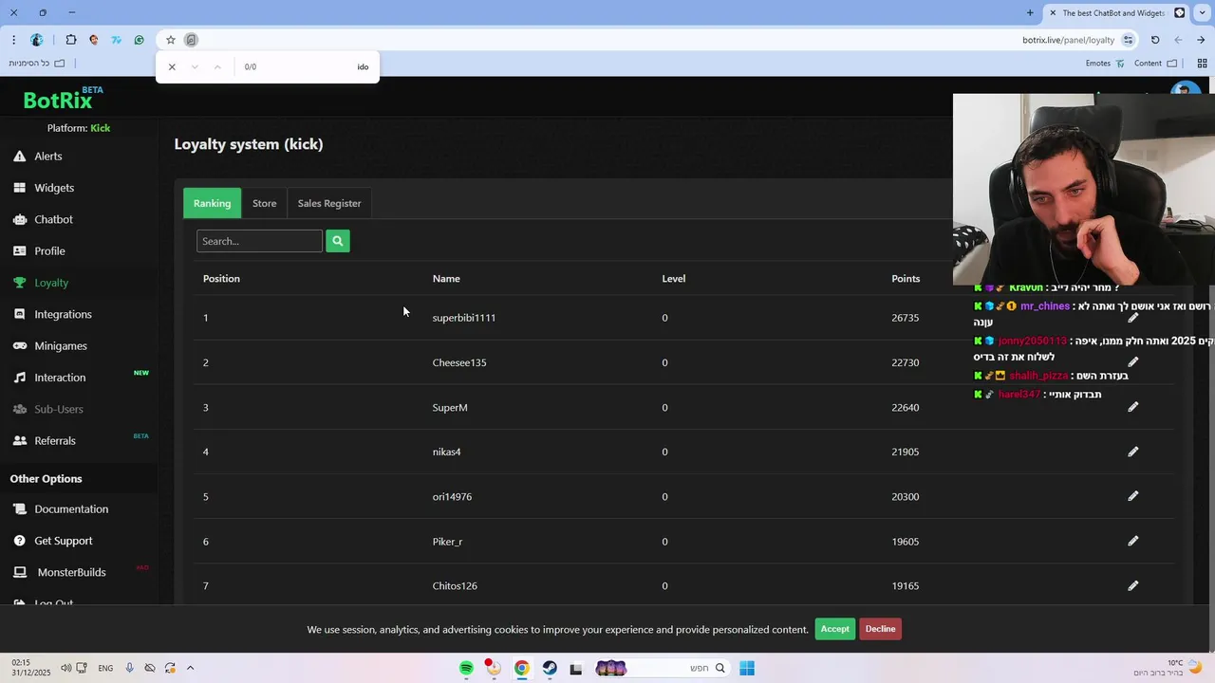Click the BotRix logo
The image size is (1215, 683).
click(62, 99)
